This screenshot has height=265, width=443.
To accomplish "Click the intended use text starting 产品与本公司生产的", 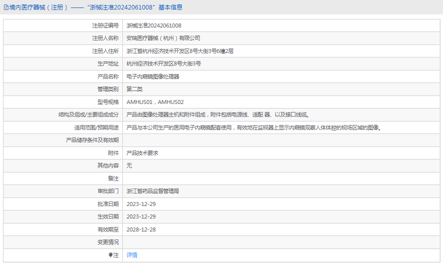I will point(255,127).
